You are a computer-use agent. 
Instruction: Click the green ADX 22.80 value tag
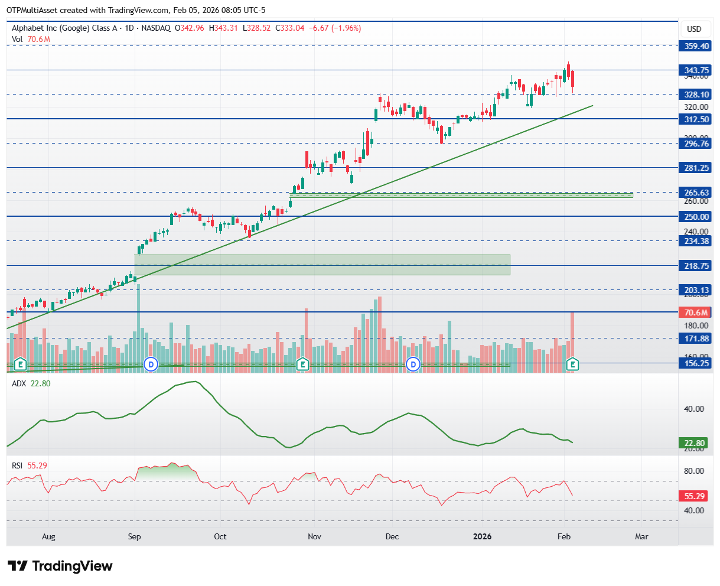pyautogui.click(x=694, y=443)
